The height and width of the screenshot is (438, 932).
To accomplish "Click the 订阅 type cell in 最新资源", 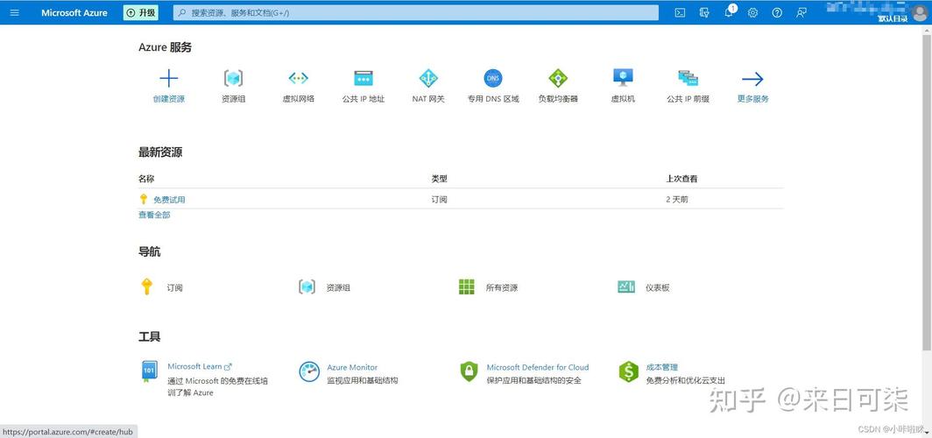I will point(439,200).
